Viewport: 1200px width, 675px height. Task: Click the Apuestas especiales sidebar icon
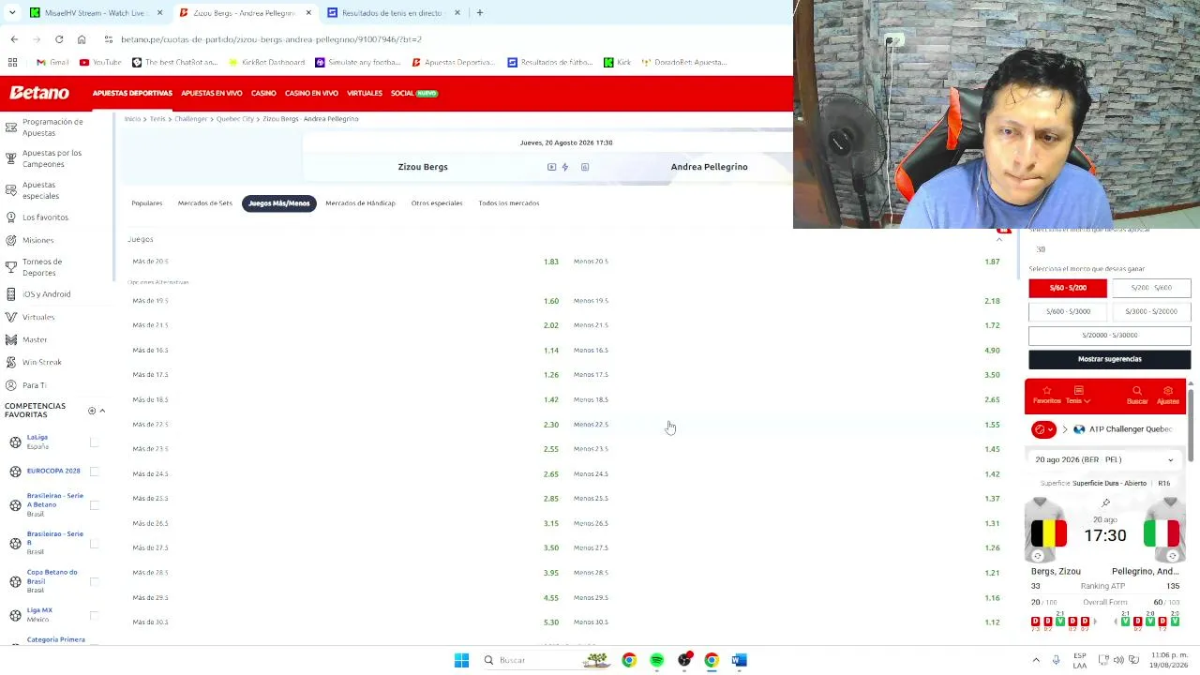tap(11, 189)
